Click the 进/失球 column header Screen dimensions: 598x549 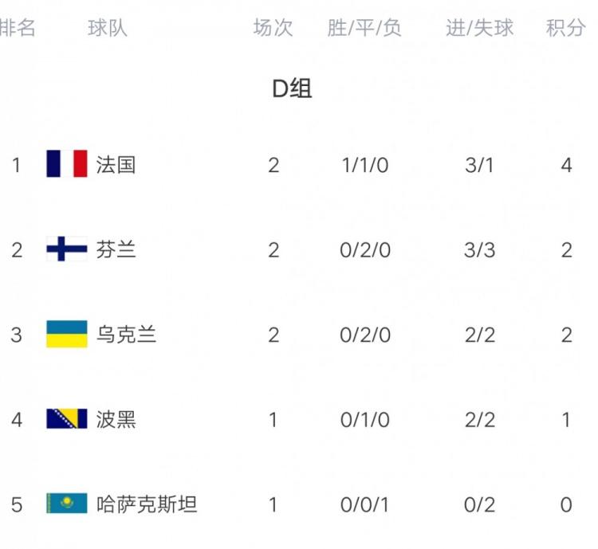(x=479, y=29)
